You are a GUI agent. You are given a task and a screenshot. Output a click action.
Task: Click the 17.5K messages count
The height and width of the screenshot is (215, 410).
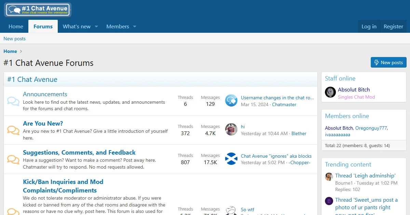210,162
